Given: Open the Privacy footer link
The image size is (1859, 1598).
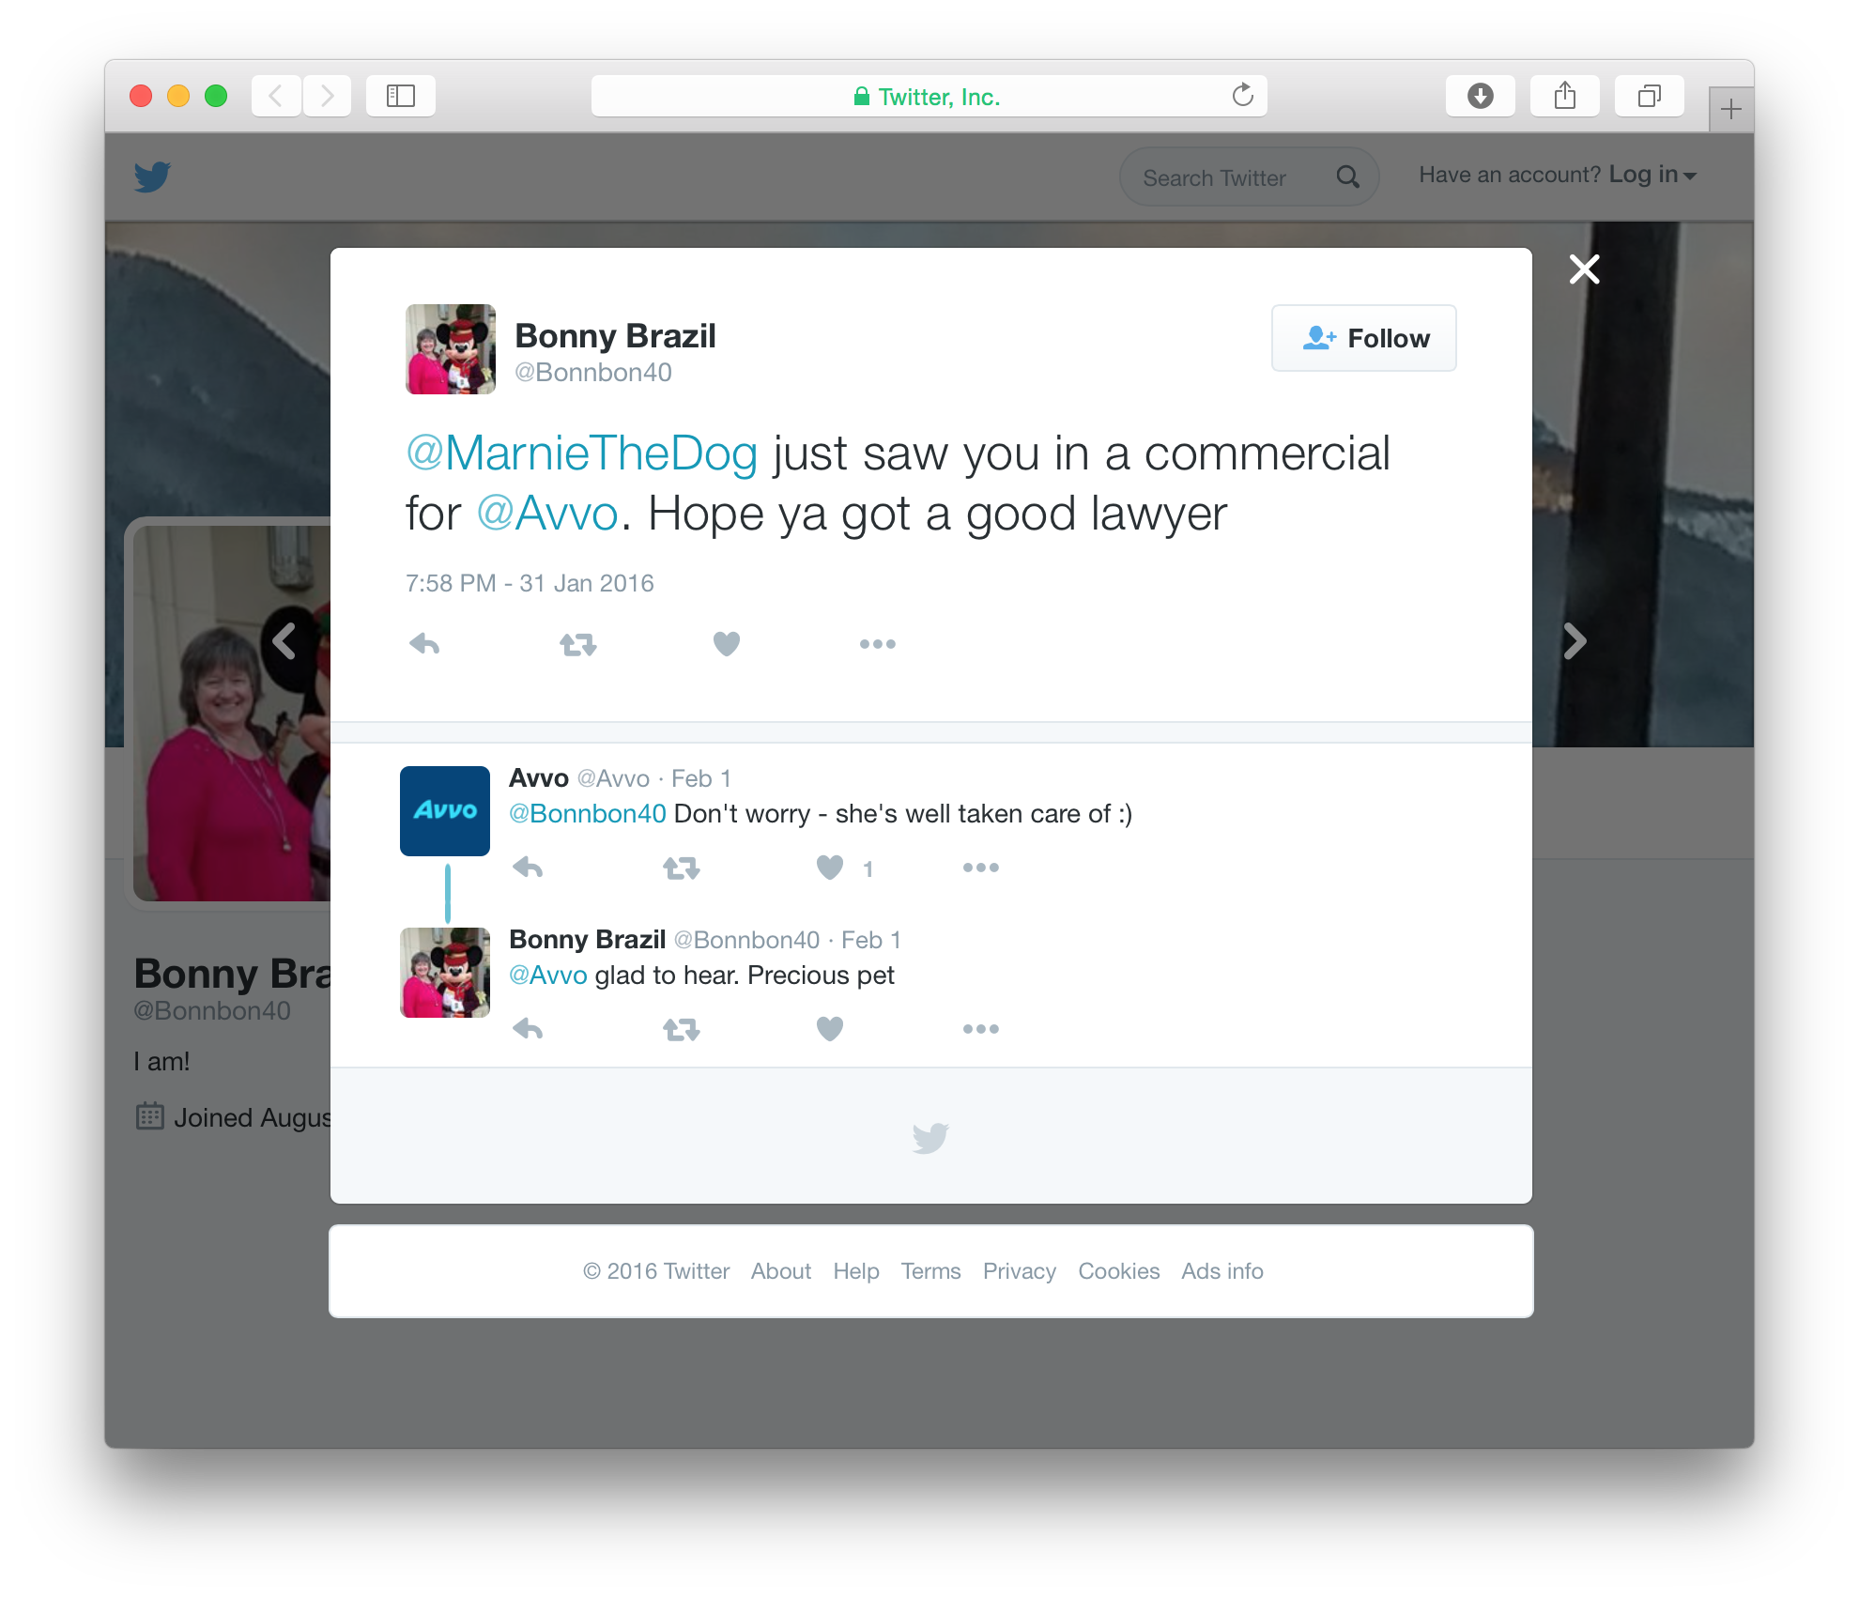Looking at the screenshot, I should click(1020, 1271).
